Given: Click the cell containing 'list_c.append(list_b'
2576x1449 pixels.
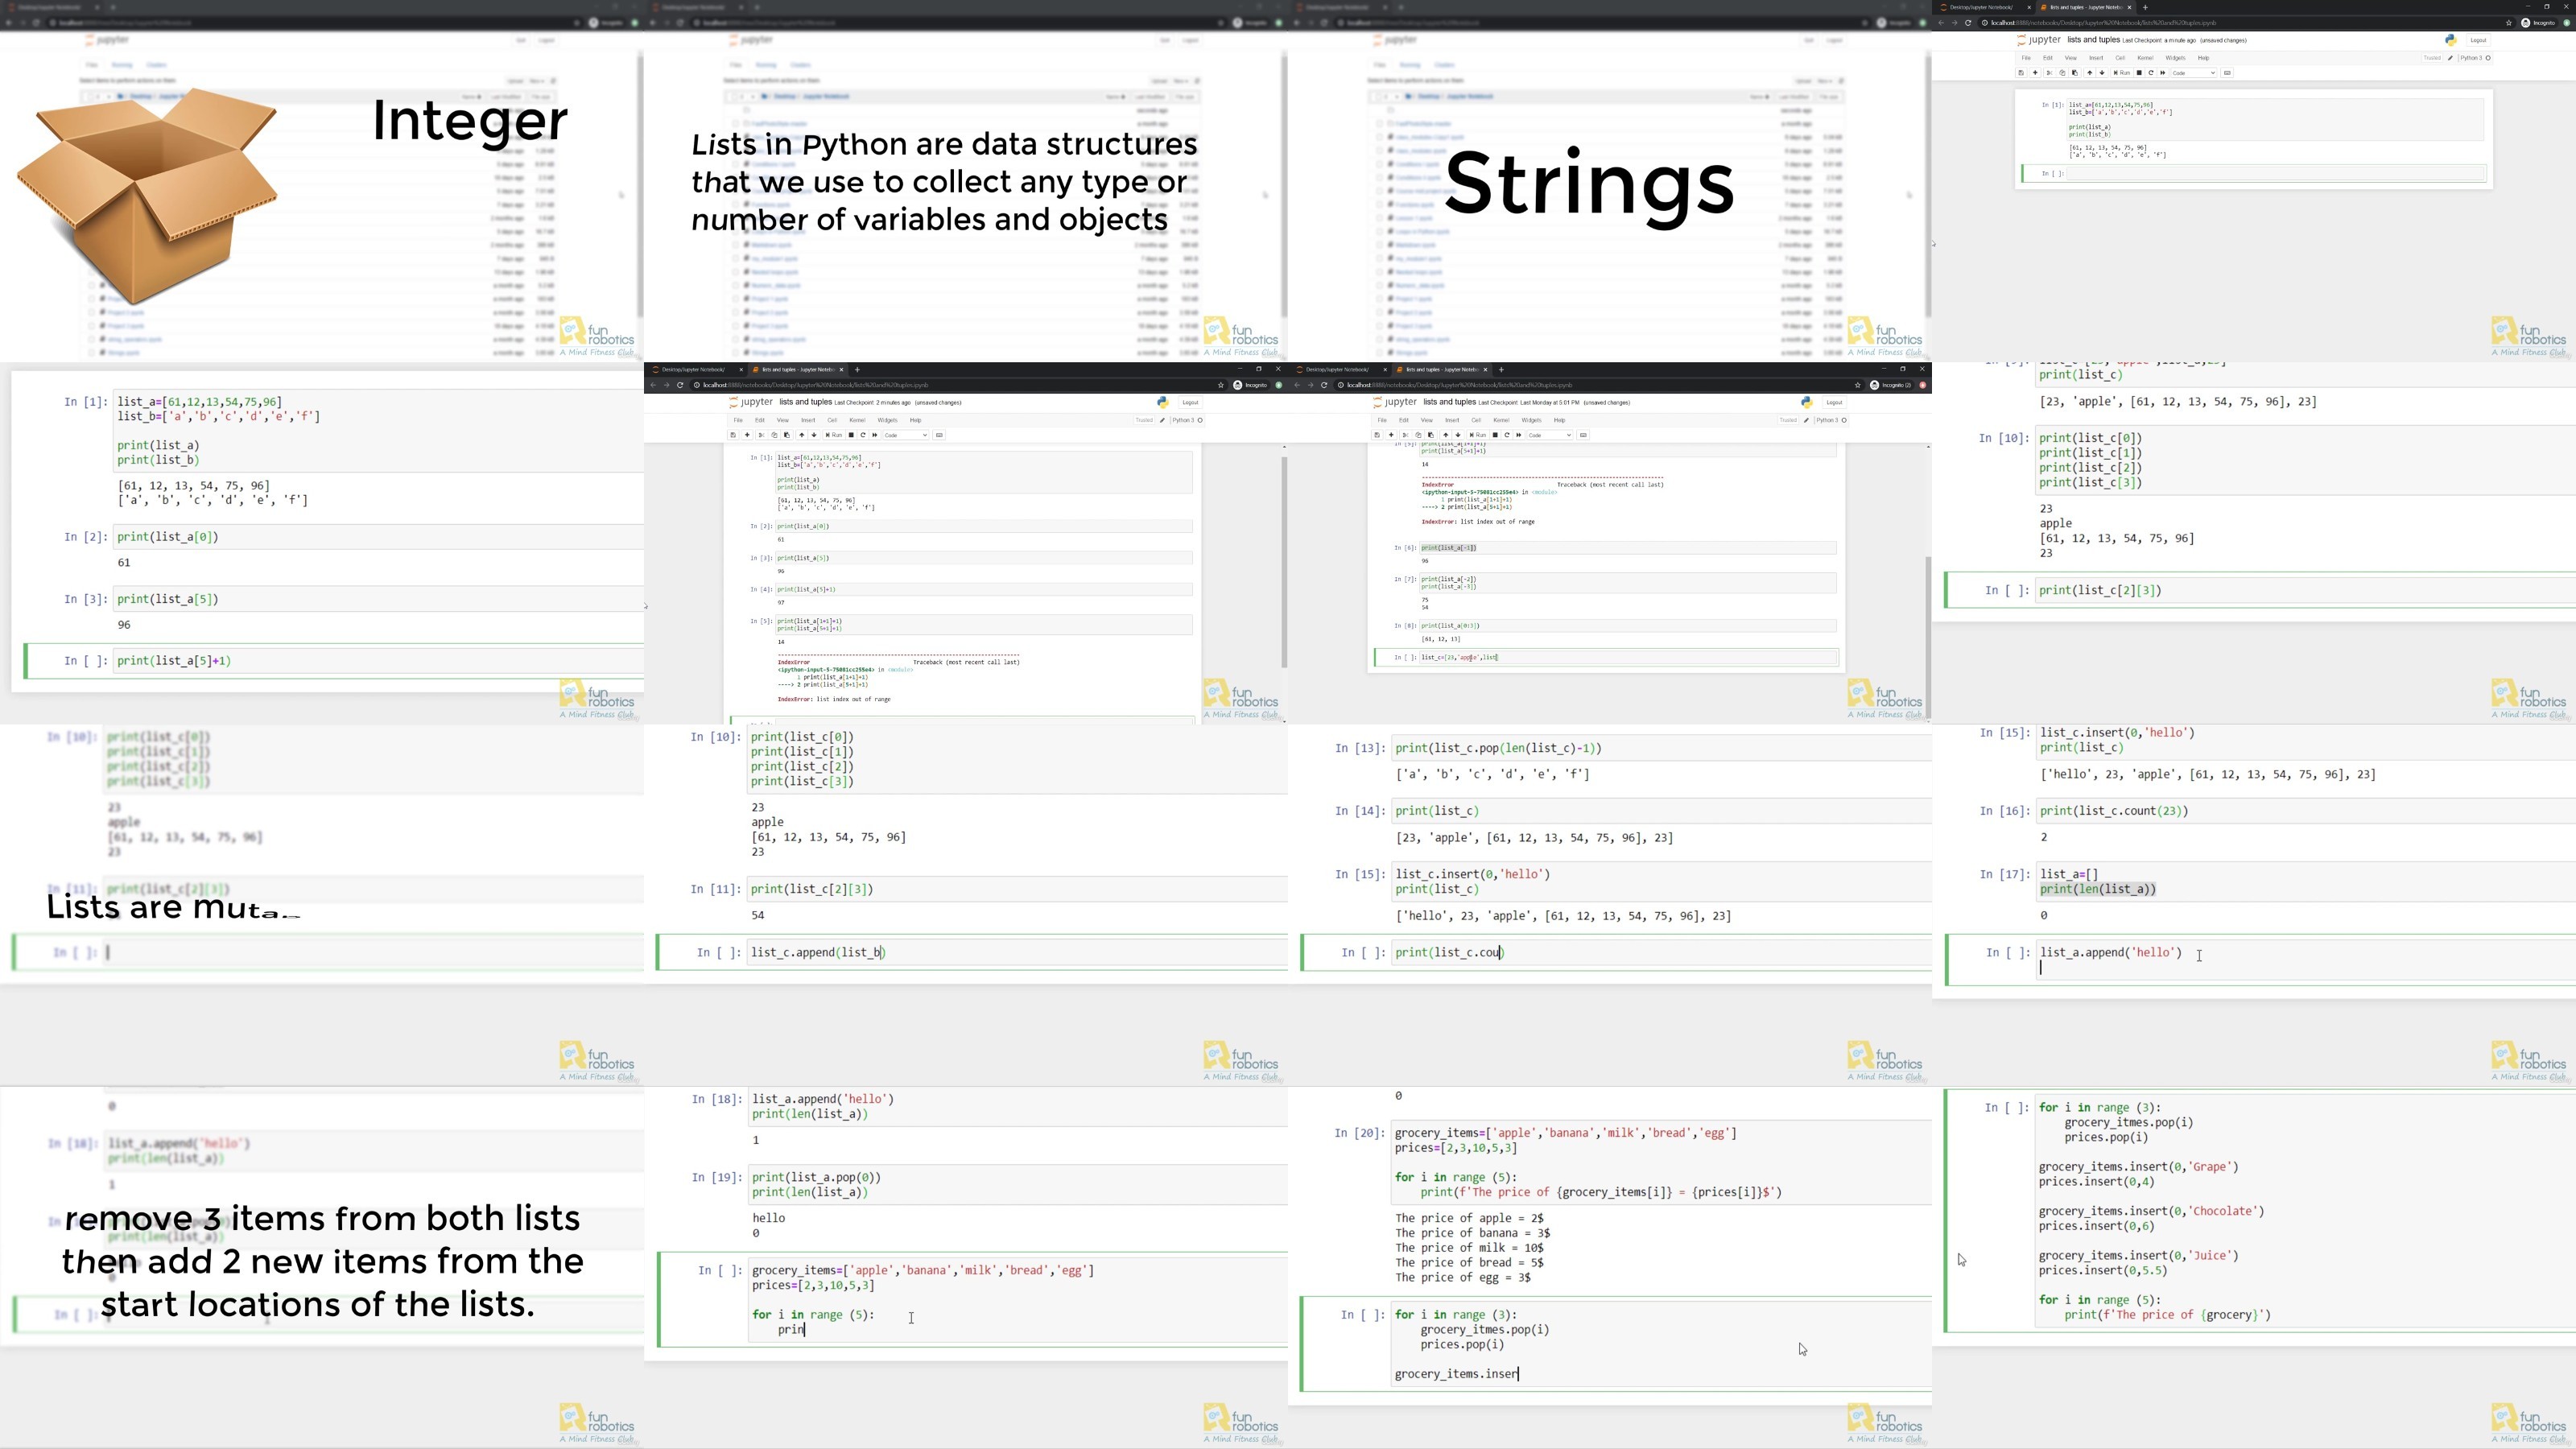Looking at the screenshot, I should 1018,952.
